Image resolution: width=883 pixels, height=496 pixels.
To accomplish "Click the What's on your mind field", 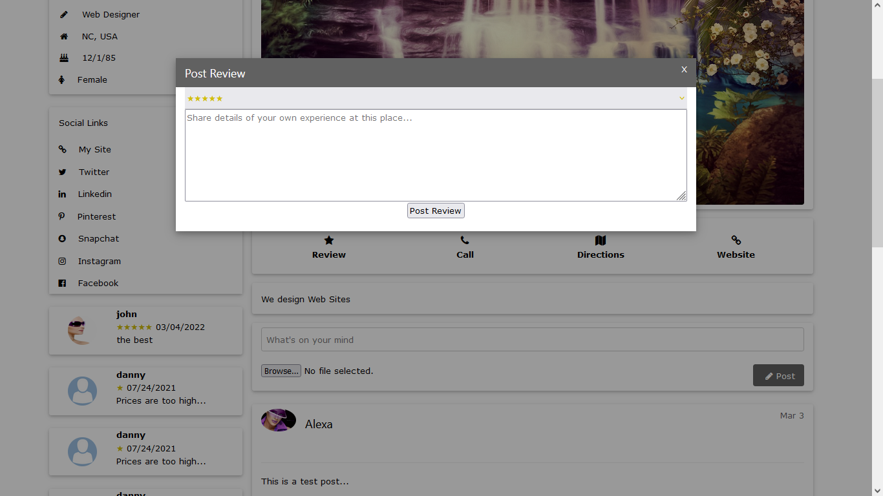I will [x=533, y=340].
